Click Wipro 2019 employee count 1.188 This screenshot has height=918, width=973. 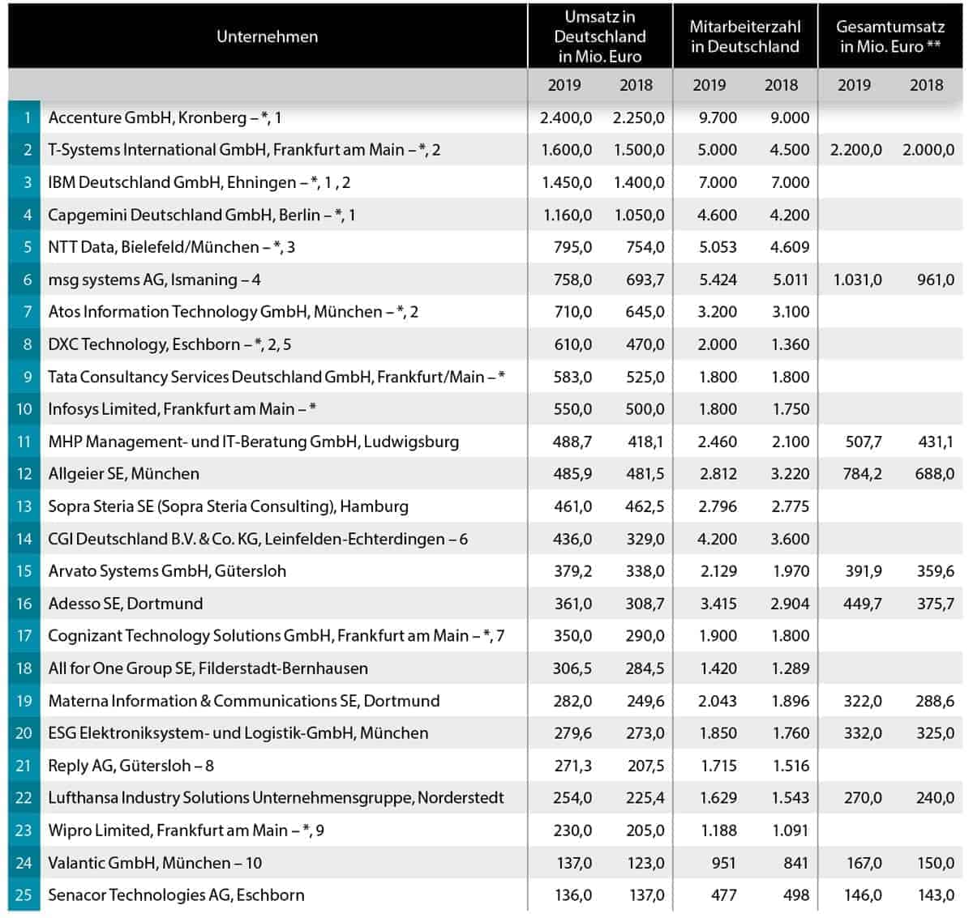click(718, 830)
